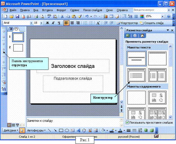This screenshot has width=176, height=144.
Task: Insert a chart using the chart icon
Action: (x=105, y=17)
